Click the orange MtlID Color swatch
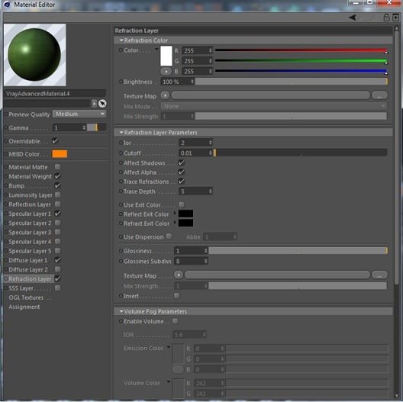Image resolution: width=403 pixels, height=402 pixels. click(x=60, y=154)
